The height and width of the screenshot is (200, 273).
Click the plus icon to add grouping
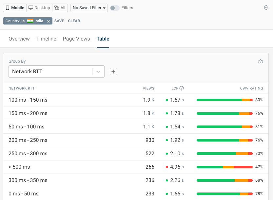tap(113, 72)
